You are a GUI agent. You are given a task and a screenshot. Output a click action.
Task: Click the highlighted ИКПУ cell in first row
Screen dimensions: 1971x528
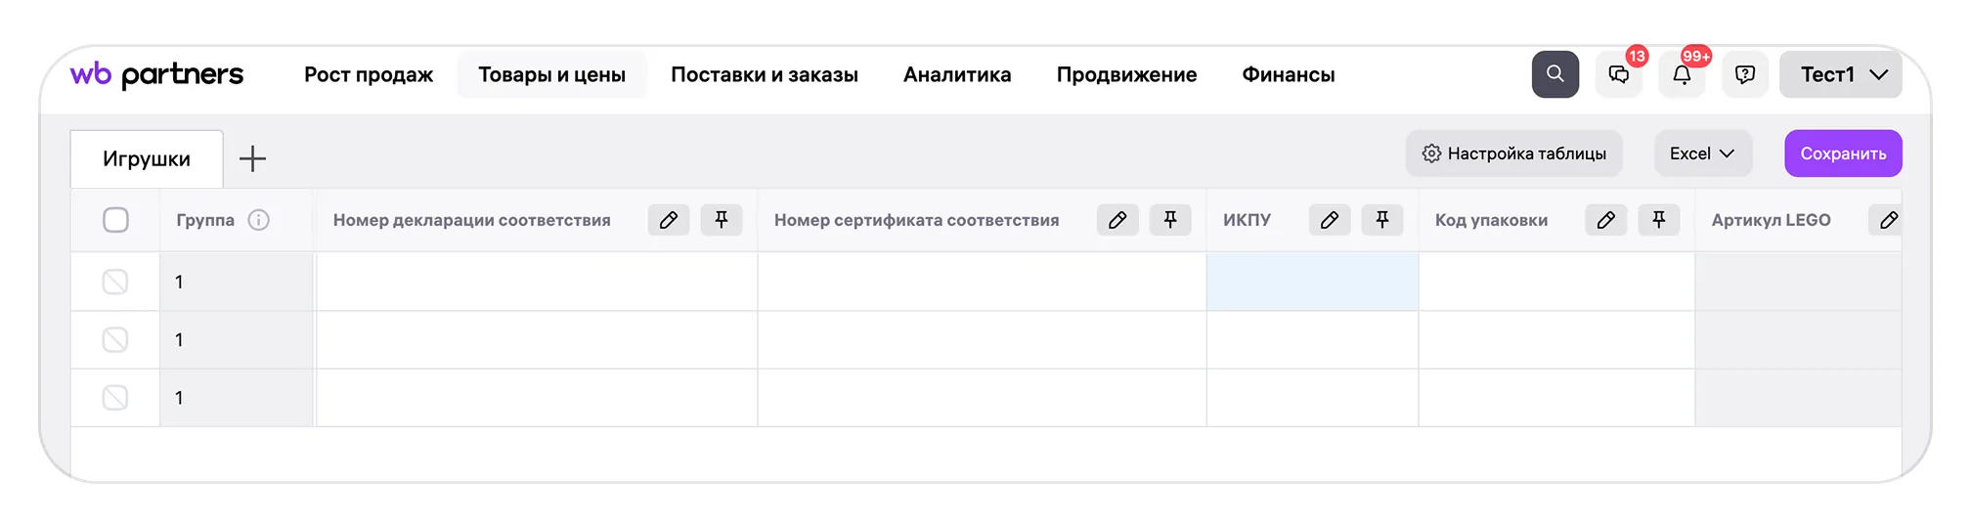(1312, 282)
